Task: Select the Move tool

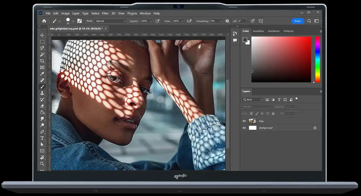Action: click(42, 35)
